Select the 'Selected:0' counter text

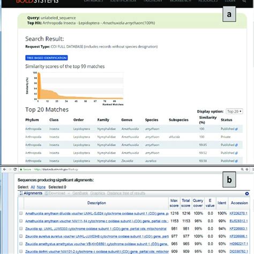[57, 187]
